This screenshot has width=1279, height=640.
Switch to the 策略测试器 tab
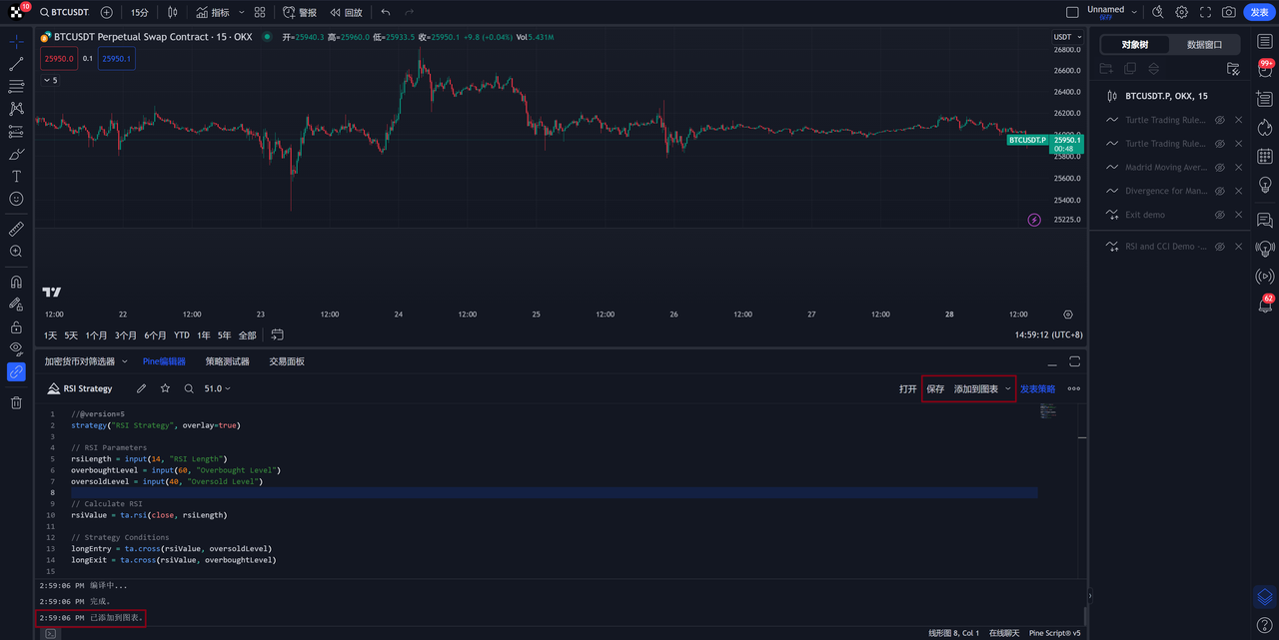tap(228, 360)
